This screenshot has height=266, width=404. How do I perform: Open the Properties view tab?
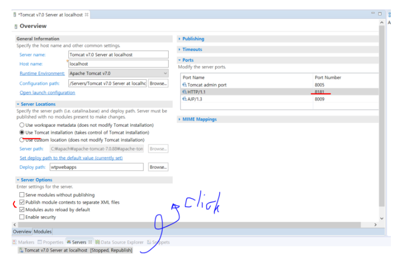coord(50,242)
